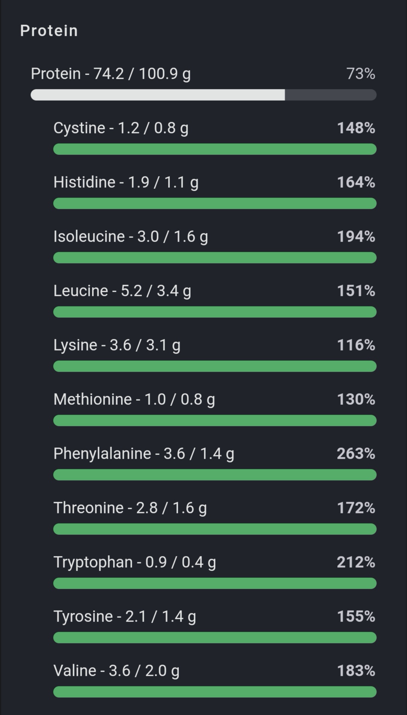
Task: Tap the 73% protein percentage
Action: tap(360, 73)
